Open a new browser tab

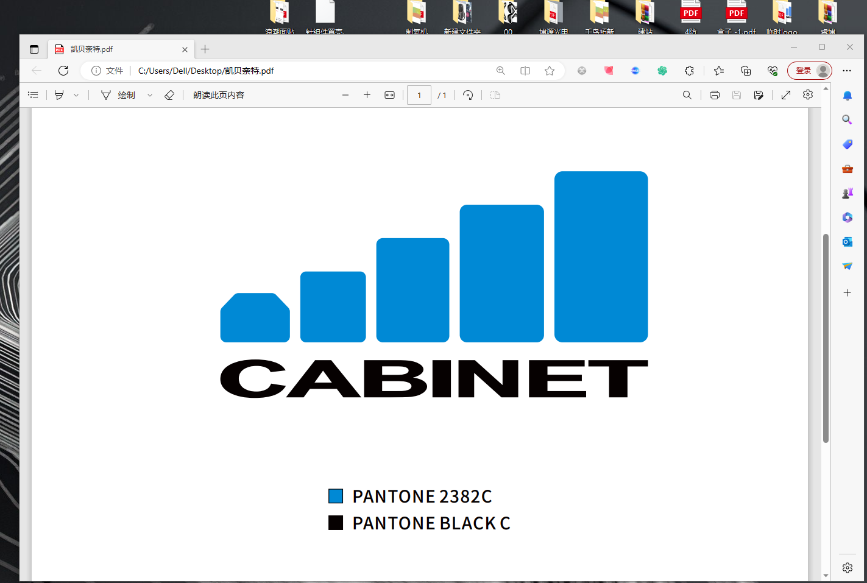[x=205, y=49]
